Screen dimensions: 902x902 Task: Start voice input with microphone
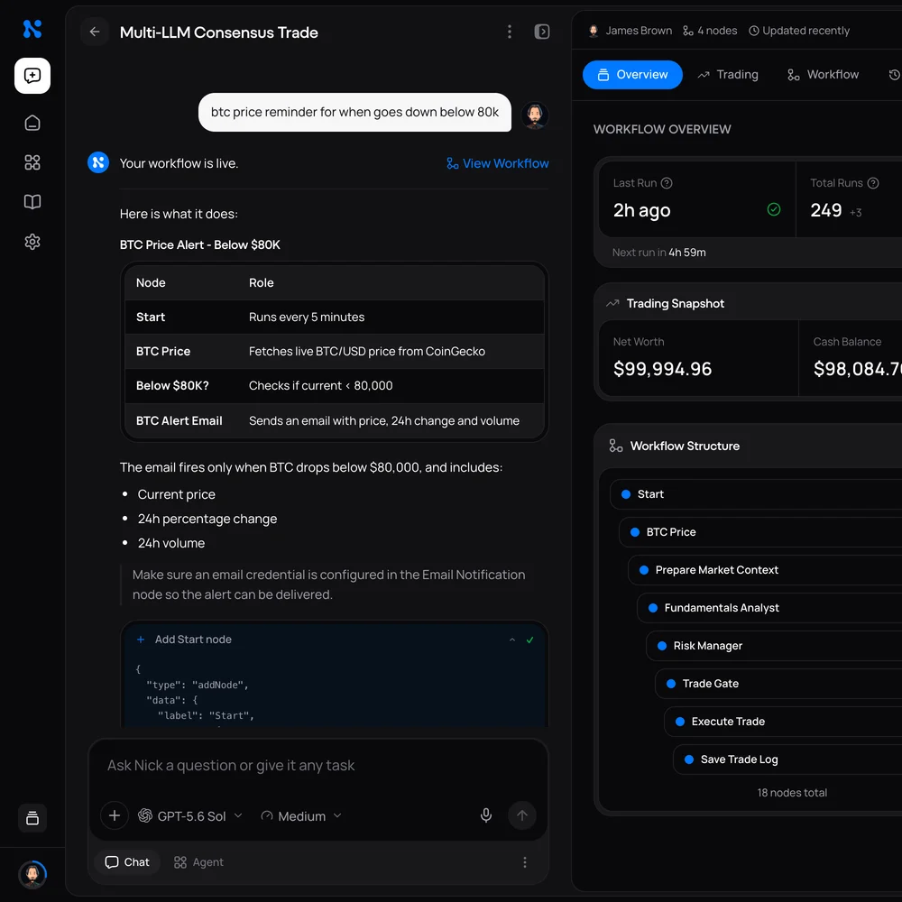[486, 815]
